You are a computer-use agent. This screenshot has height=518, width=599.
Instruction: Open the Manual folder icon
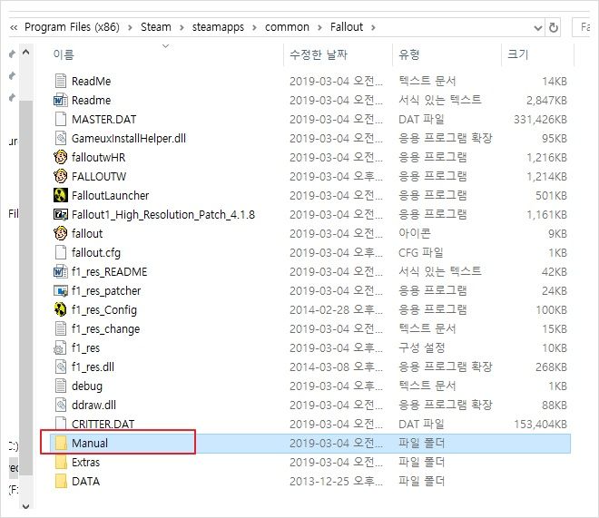click(61, 444)
